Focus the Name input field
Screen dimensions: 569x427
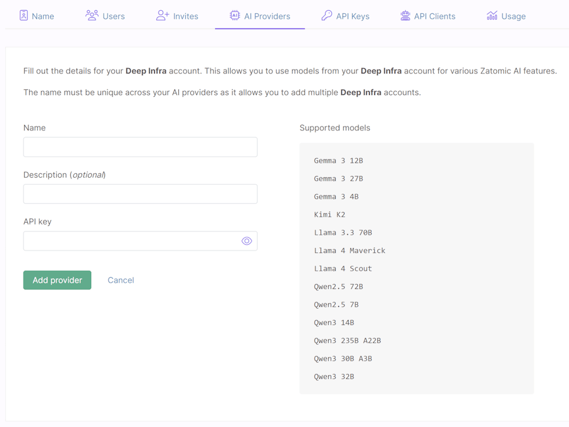point(140,147)
